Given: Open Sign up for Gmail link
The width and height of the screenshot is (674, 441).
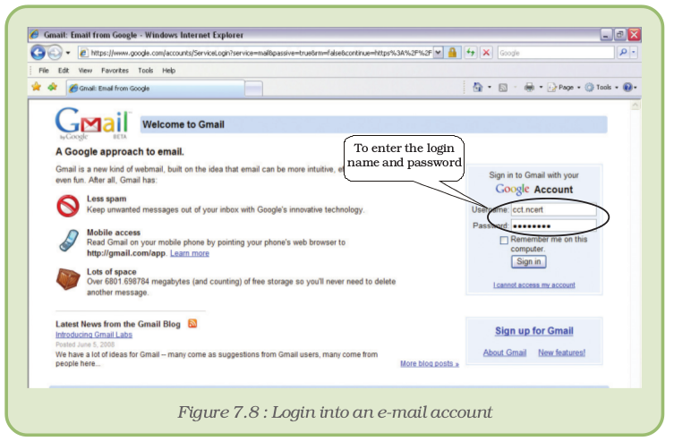Looking at the screenshot, I should pos(533,331).
